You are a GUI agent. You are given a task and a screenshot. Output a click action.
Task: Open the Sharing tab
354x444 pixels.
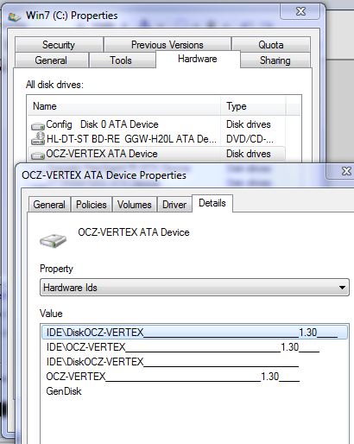point(275,60)
